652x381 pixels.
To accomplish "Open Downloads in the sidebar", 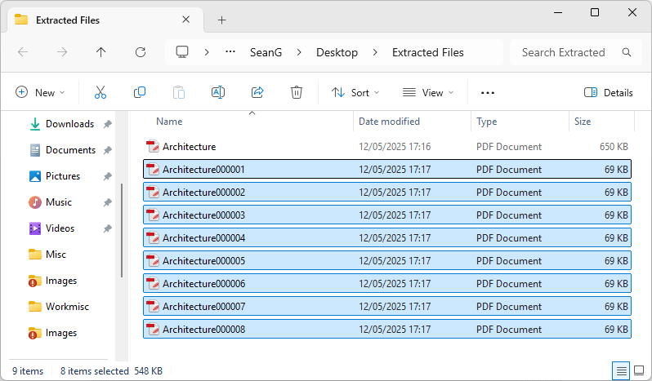I will click(x=70, y=124).
